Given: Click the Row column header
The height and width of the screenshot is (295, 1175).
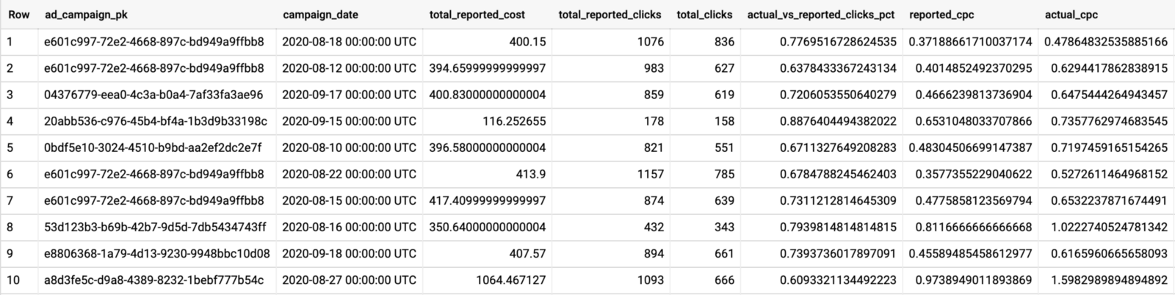Looking at the screenshot, I should click(18, 15).
